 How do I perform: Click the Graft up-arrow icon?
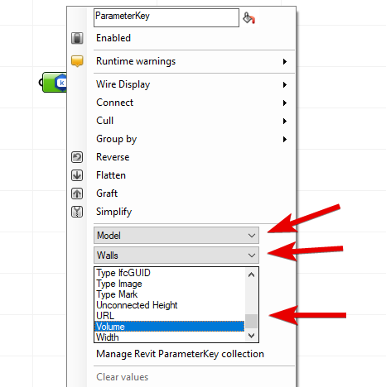77,193
